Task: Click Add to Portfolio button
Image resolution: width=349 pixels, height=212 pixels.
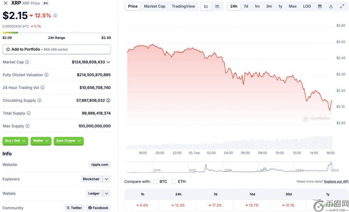Action: point(57,49)
